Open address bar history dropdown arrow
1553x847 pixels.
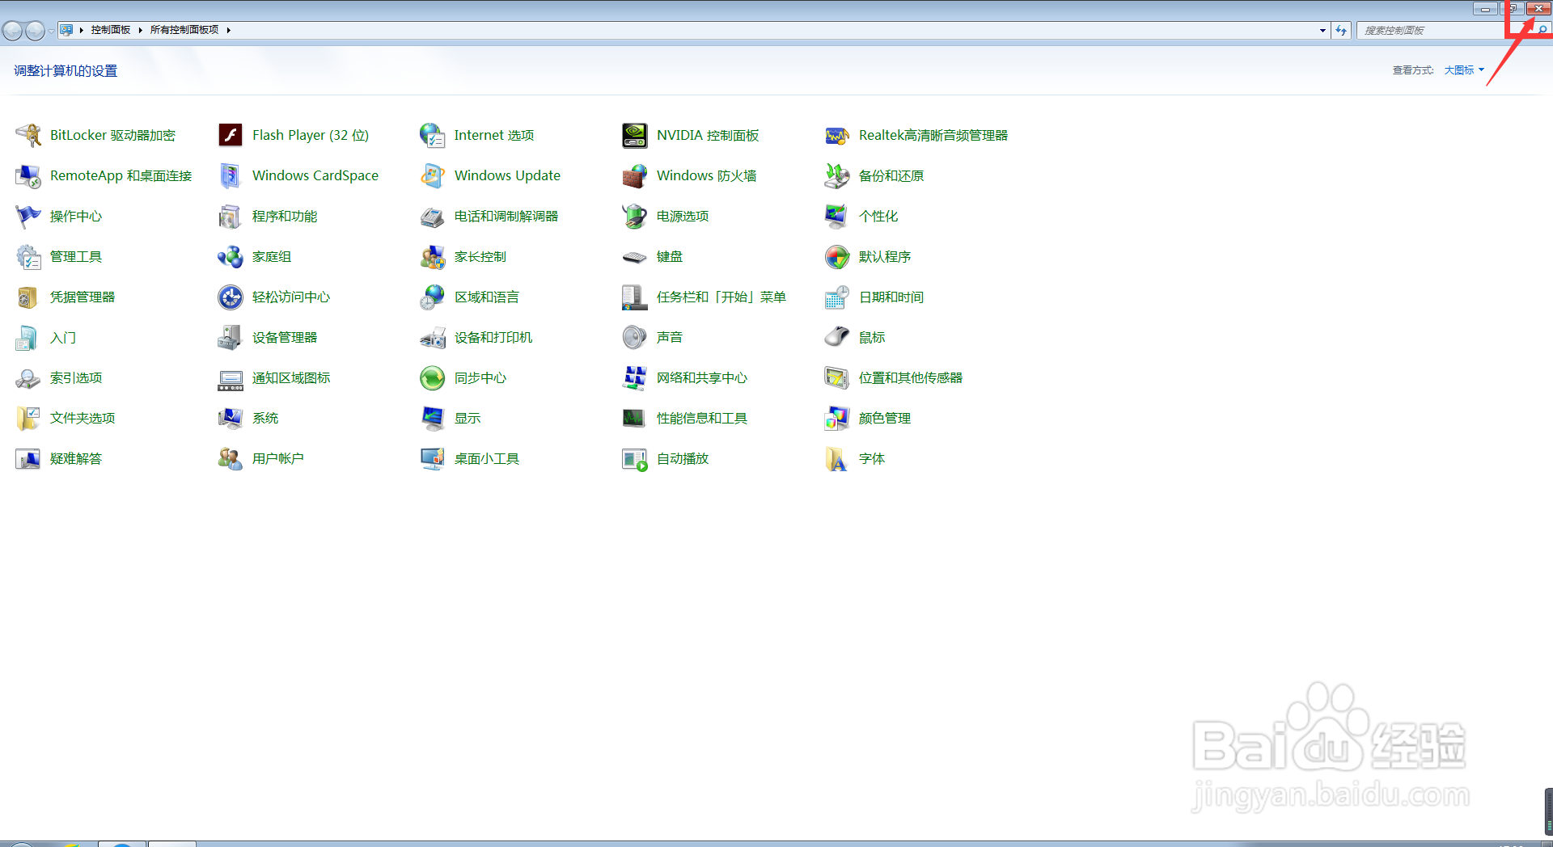pyautogui.click(x=1322, y=30)
